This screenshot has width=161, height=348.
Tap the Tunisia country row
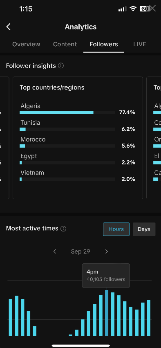tap(78, 126)
